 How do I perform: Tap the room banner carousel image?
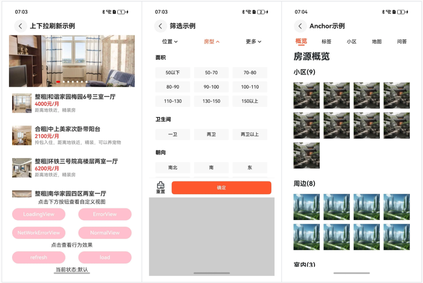[72, 61]
